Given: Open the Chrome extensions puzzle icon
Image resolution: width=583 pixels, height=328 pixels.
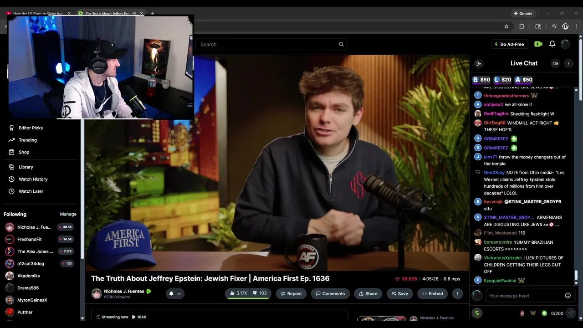Looking at the screenshot, I should [x=522, y=26].
